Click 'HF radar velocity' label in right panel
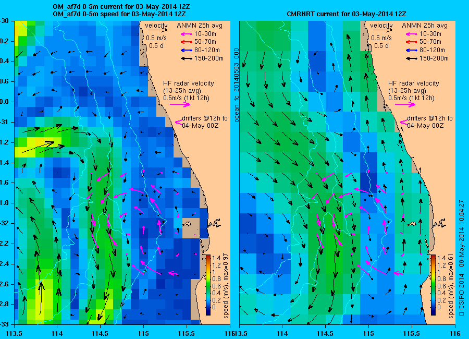 pyautogui.click(x=414, y=83)
